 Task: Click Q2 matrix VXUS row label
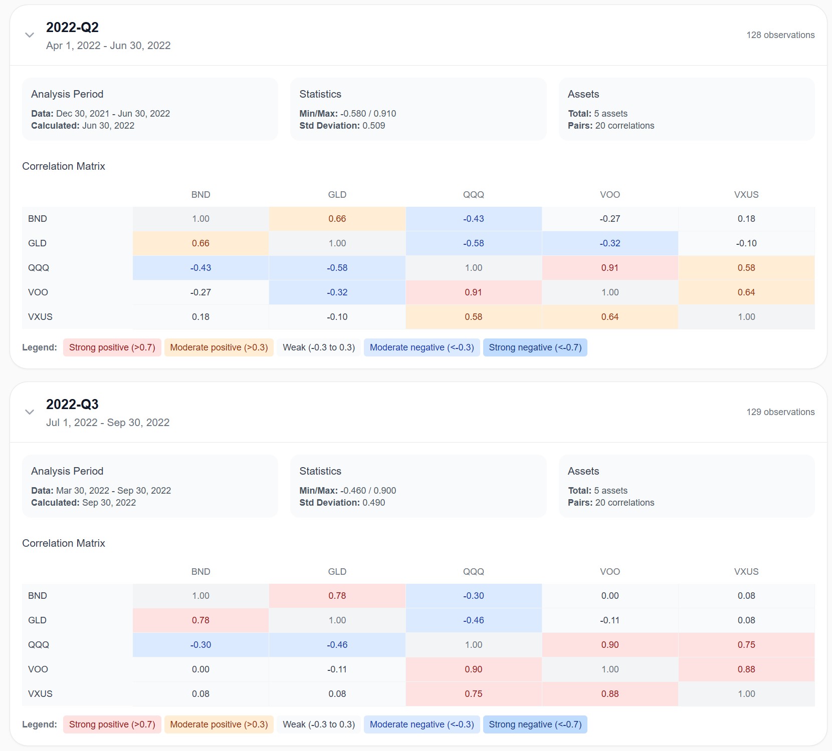coord(40,317)
